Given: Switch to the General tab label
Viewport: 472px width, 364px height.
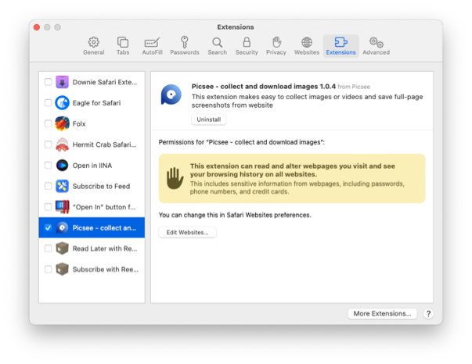Looking at the screenshot, I should coord(94,52).
